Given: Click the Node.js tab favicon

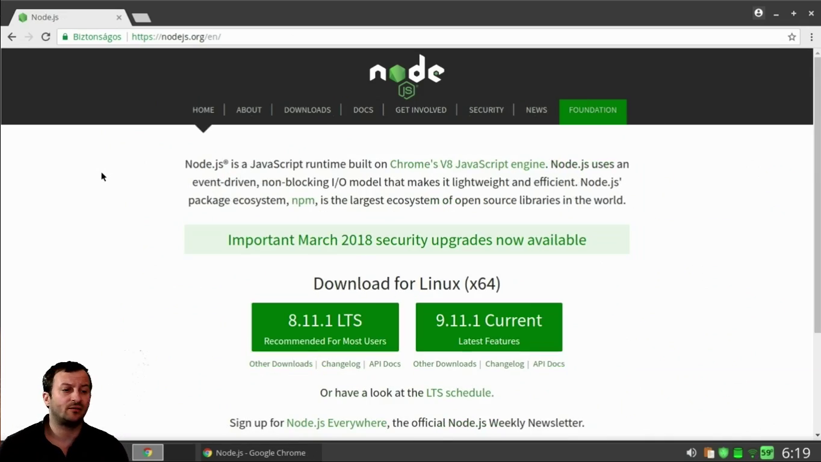Looking at the screenshot, I should tap(23, 17).
